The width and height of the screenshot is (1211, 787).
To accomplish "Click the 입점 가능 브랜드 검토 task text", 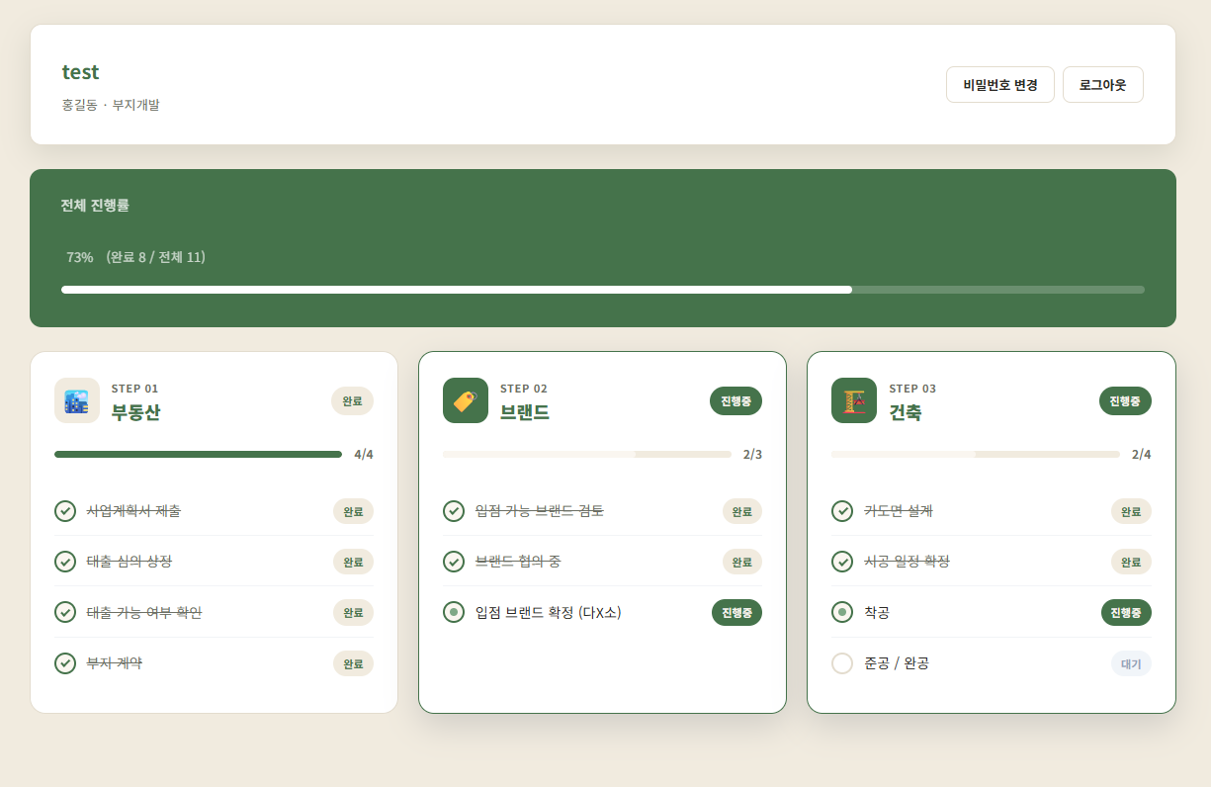I will [x=540, y=511].
